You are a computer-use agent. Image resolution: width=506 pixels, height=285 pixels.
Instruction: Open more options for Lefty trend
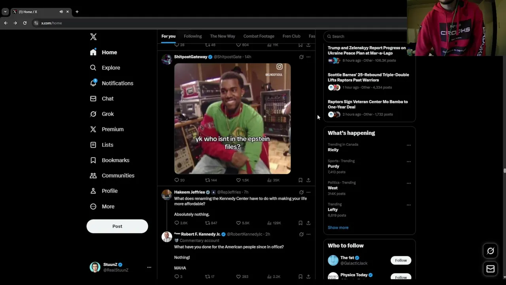coord(409,205)
